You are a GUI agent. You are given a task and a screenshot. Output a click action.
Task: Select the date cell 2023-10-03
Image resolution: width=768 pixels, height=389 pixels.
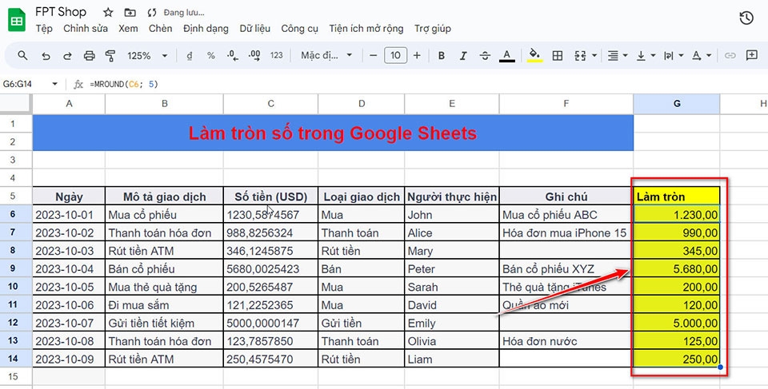point(69,251)
